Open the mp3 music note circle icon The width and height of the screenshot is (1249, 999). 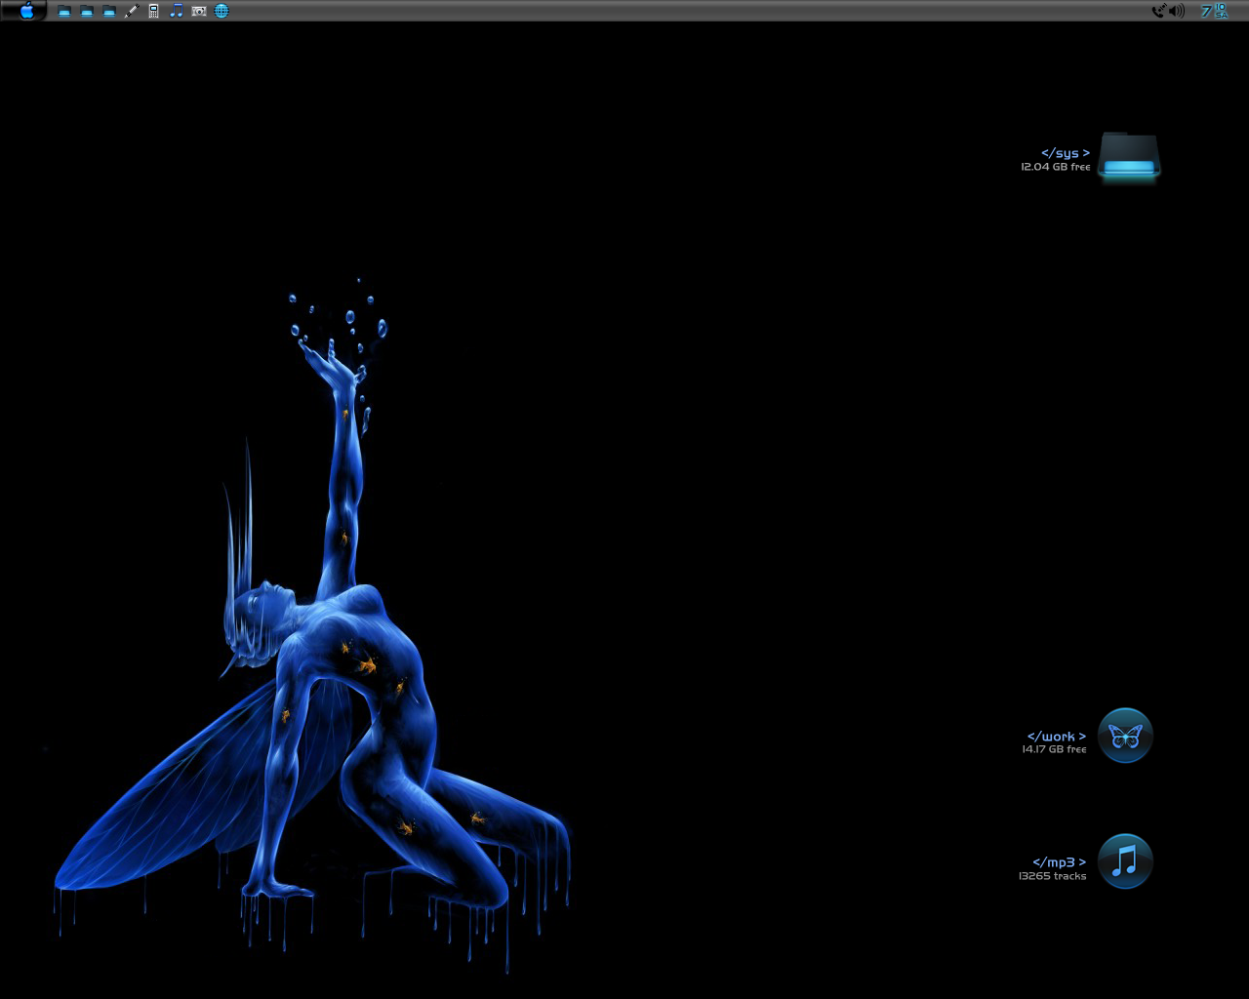point(1125,861)
